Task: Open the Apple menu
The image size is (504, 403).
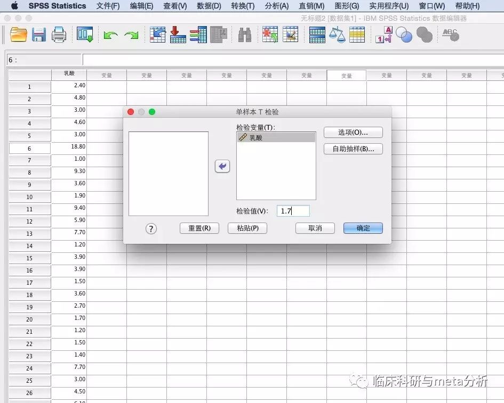Action: pos(14,6)
